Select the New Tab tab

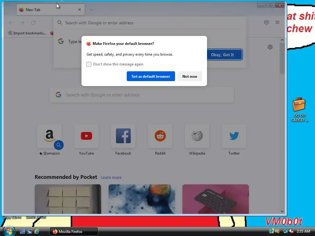pyautogui.click(x=50, y=10)
